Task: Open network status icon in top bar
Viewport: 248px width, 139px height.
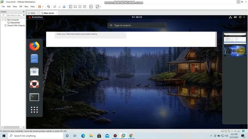Action: pyautogui.click(x=230, y=17)
